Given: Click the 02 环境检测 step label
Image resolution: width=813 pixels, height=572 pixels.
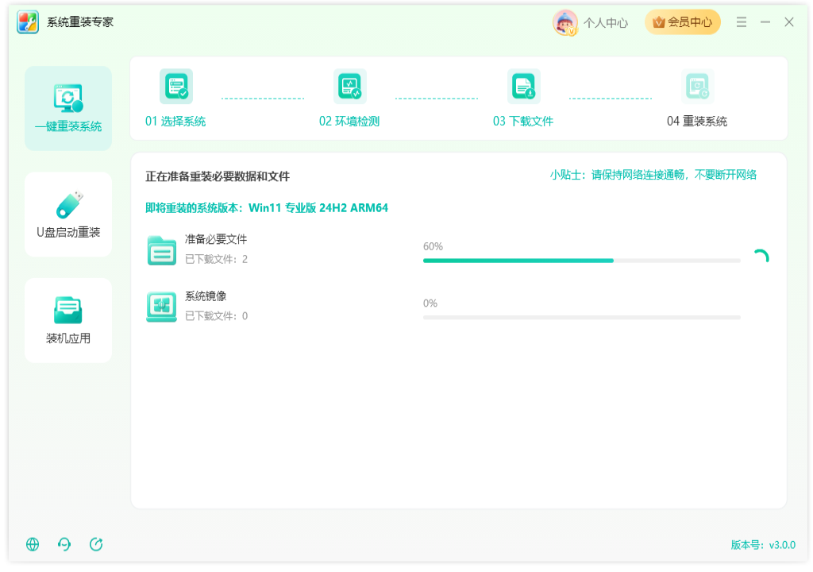Looking at the screenshot, I should tap(349, 122).
